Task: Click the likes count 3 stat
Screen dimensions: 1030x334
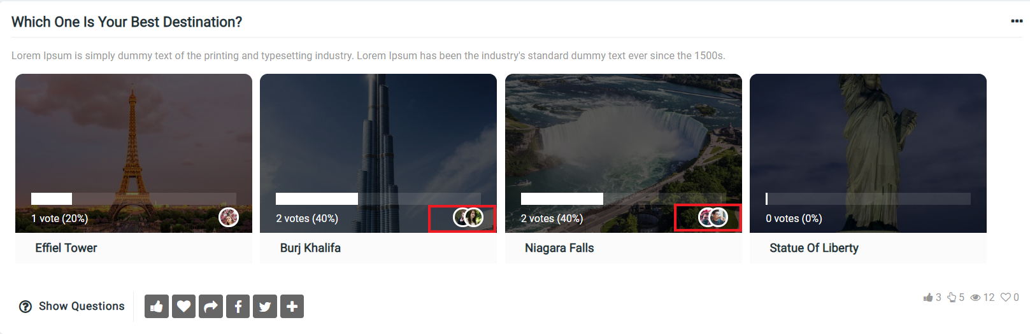Action: [x=933, y=297]
